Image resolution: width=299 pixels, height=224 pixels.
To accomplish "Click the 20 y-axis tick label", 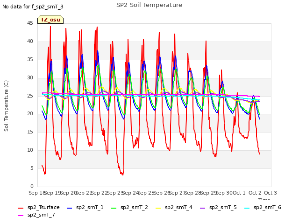I will pyautogui.click(x=30, y=113).
